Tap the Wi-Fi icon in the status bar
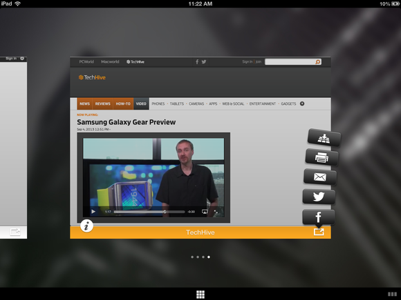The height and width of the screenshot is (300, 401). pos(18,3)
